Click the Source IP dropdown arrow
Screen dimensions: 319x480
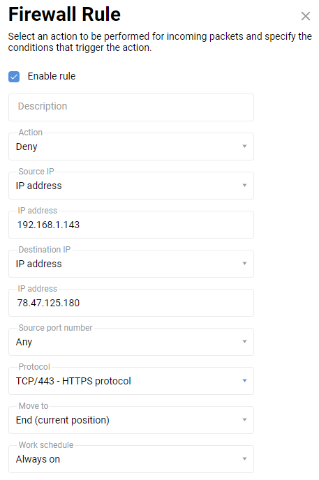[244, 185]
